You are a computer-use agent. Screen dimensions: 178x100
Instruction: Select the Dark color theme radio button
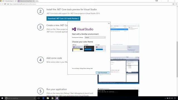click(85, 45)
